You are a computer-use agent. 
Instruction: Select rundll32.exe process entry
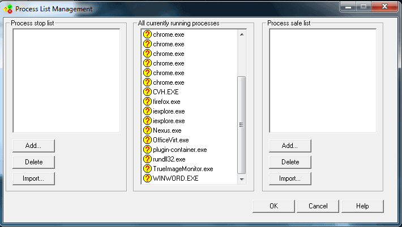(169, 159)
